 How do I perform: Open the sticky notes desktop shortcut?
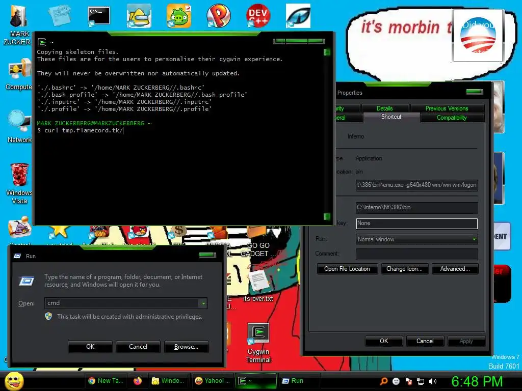[x=59, y=16]
